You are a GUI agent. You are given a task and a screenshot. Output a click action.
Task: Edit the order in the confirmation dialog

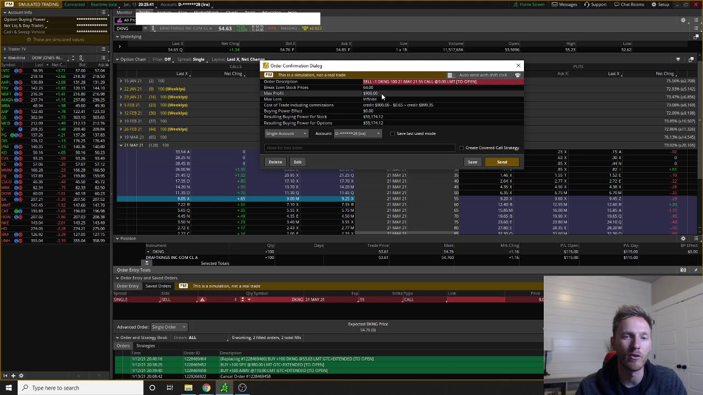tap(298, 162)
